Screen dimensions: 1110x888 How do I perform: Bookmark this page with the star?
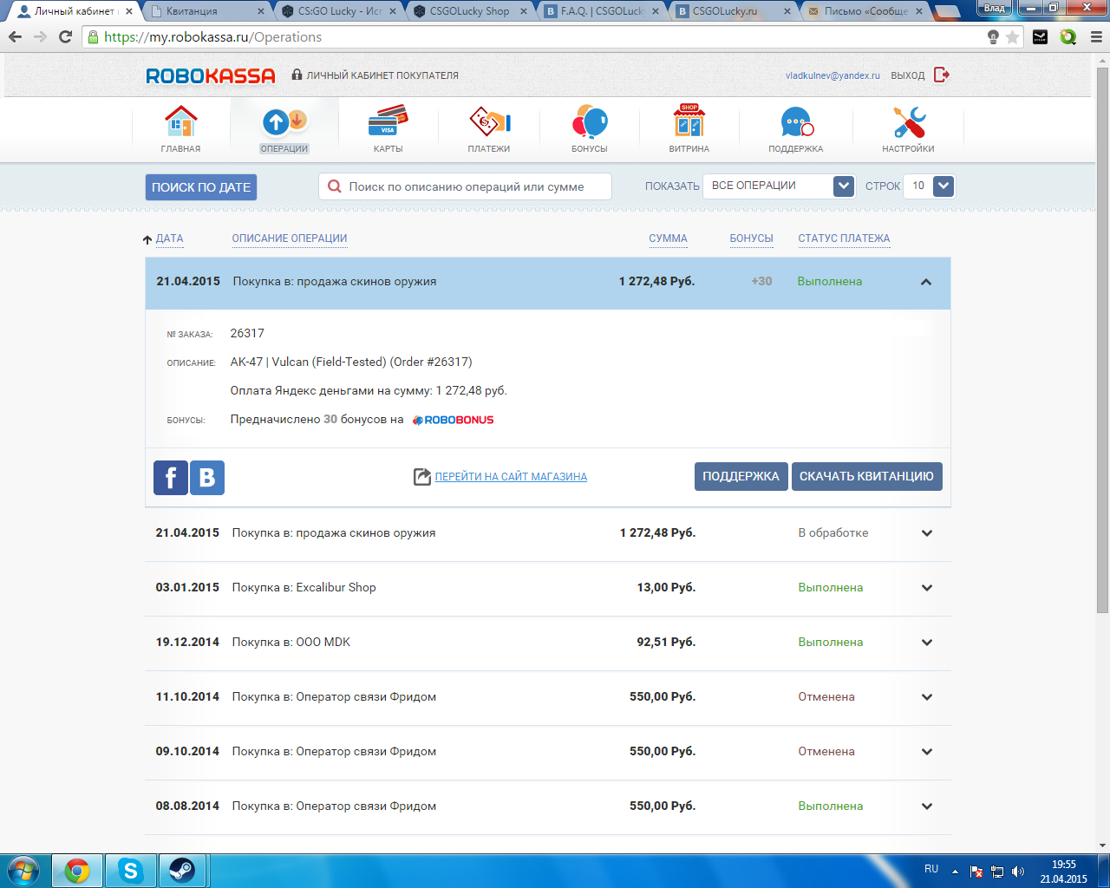point(1012,37)
